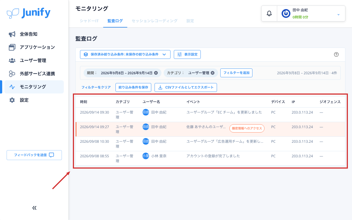Remove the カテゴリ filter chip
The image size is (352, 220).
click(x=213, y=73)
